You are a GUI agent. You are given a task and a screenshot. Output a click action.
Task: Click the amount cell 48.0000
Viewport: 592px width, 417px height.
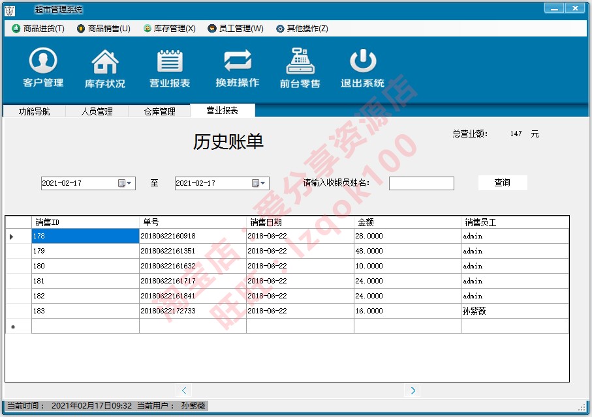pyautogui.click(x=407, y=251)
